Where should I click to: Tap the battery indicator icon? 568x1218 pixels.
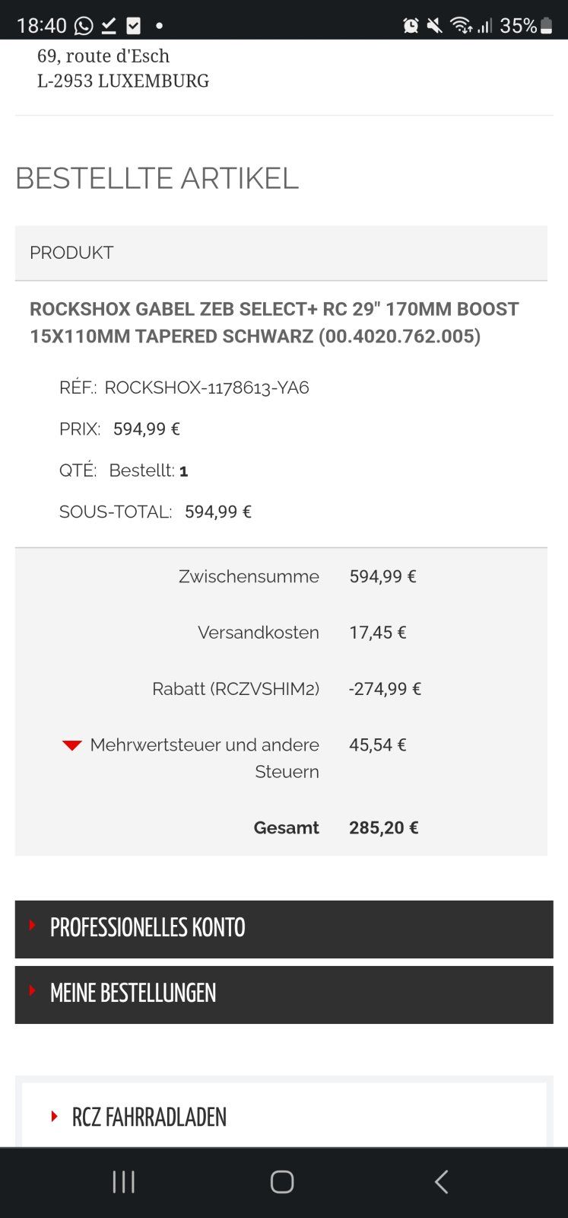point(546,26)
